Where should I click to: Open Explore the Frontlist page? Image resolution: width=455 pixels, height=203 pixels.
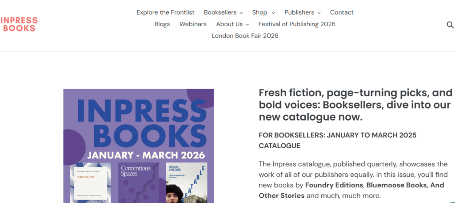(165, 12)
